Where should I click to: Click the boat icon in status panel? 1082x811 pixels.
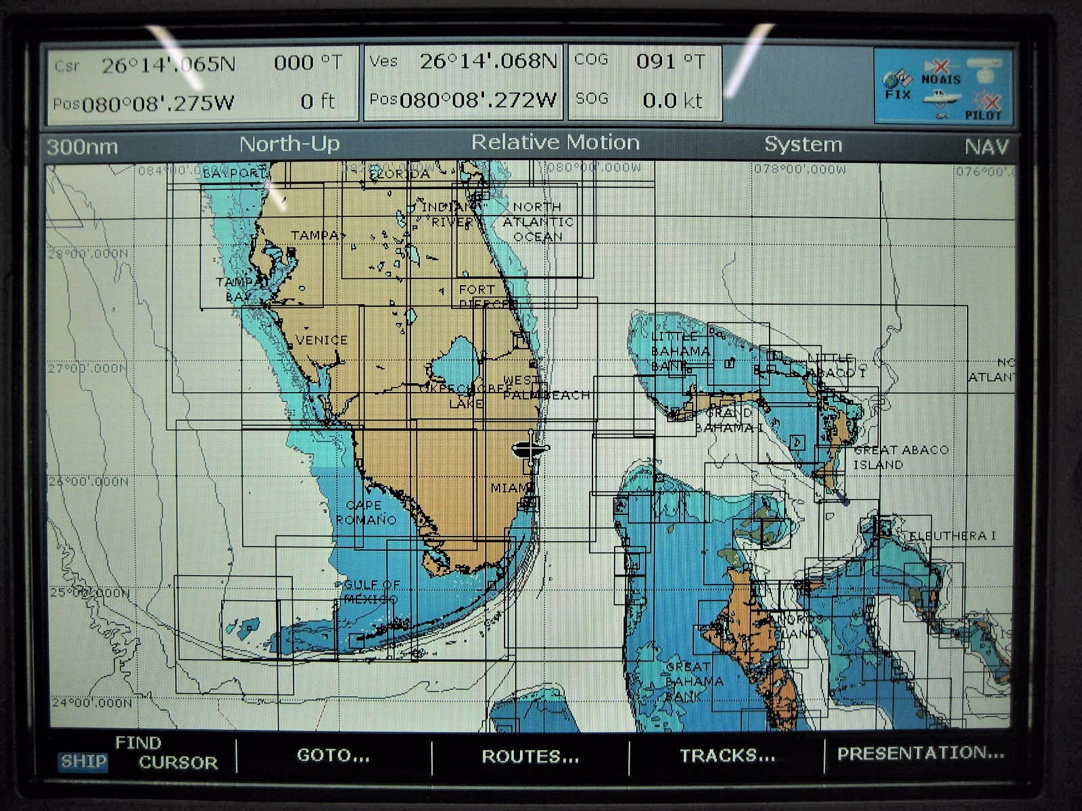[x=941, y=101]
